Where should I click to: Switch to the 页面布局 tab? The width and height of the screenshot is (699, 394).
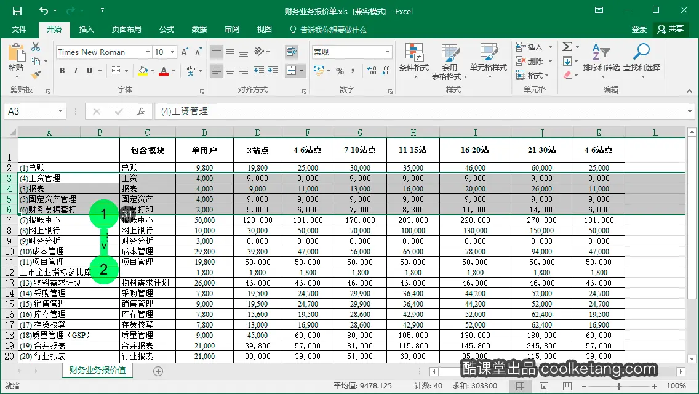pyautogui.click(x=127, y=30)
